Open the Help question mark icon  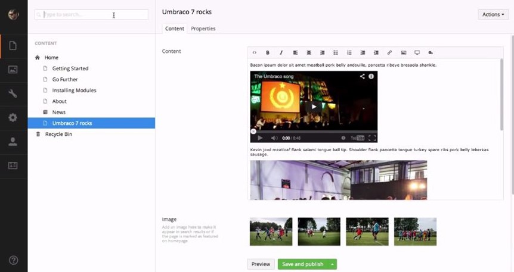tap(14, 260)
